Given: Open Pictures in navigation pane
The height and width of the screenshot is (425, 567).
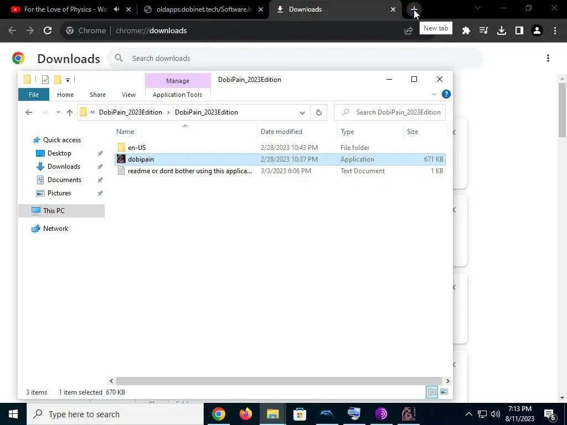Looking at the screenshot, I should tap(59, 193).
